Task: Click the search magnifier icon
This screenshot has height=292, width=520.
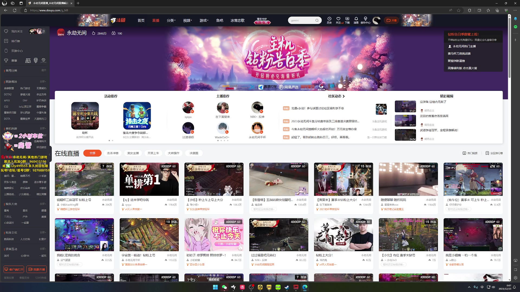Action: (x=317, y=21)
